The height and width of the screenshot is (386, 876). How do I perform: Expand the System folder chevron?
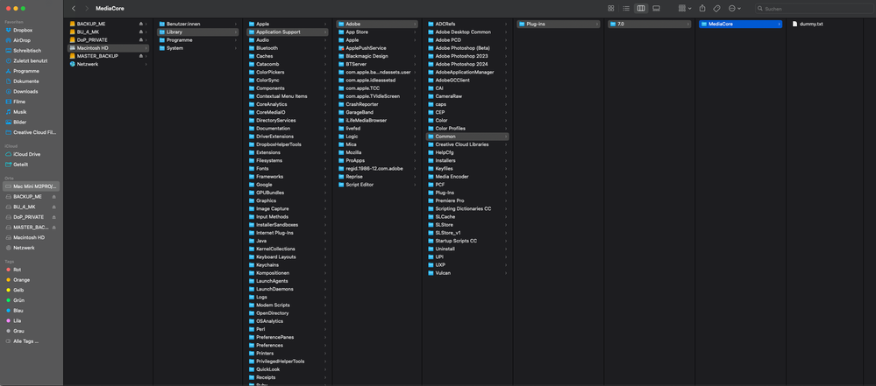(236, 48)
